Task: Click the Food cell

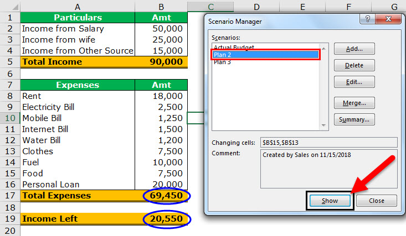Action: point(78,174)
